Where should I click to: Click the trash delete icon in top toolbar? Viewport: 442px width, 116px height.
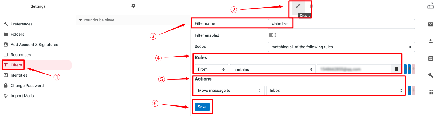click(311, 6)
